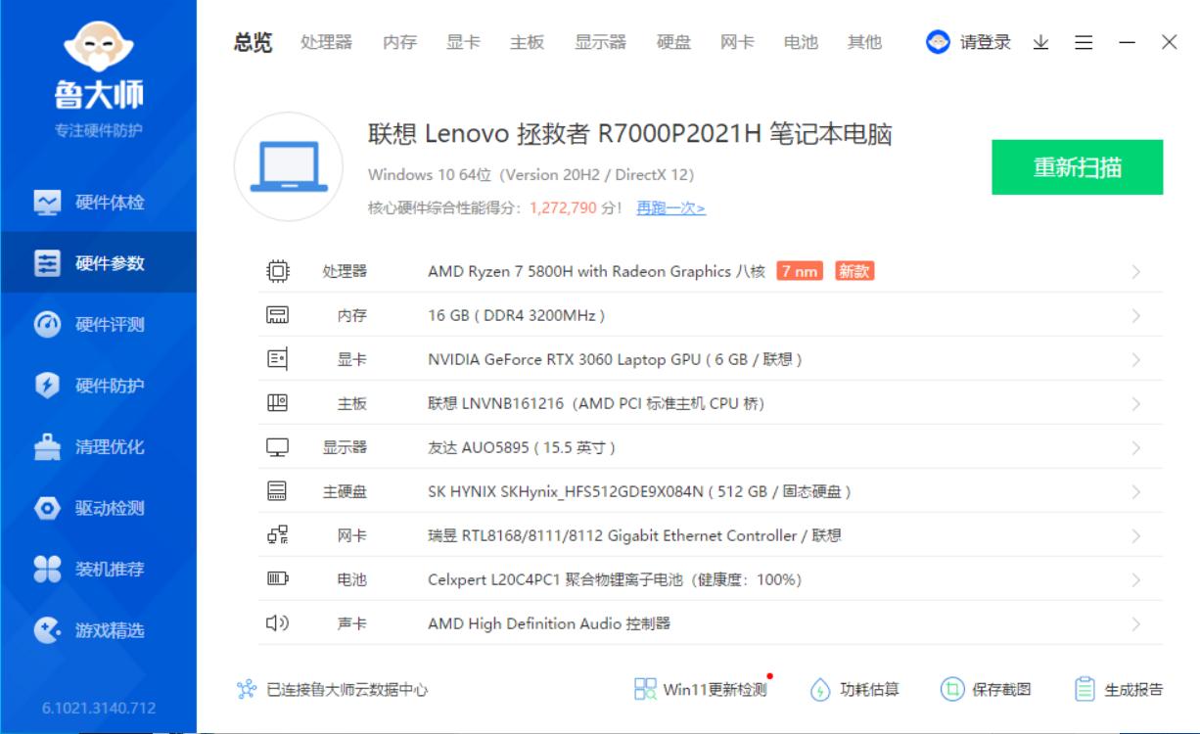Image resolution: width=1200 pixels, height=734 pixels.
Task: Click 友达 AUO5895 display text
Action: [521, 447]
